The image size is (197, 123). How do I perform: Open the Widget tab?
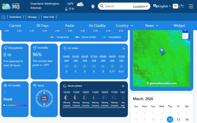[179, 26]
